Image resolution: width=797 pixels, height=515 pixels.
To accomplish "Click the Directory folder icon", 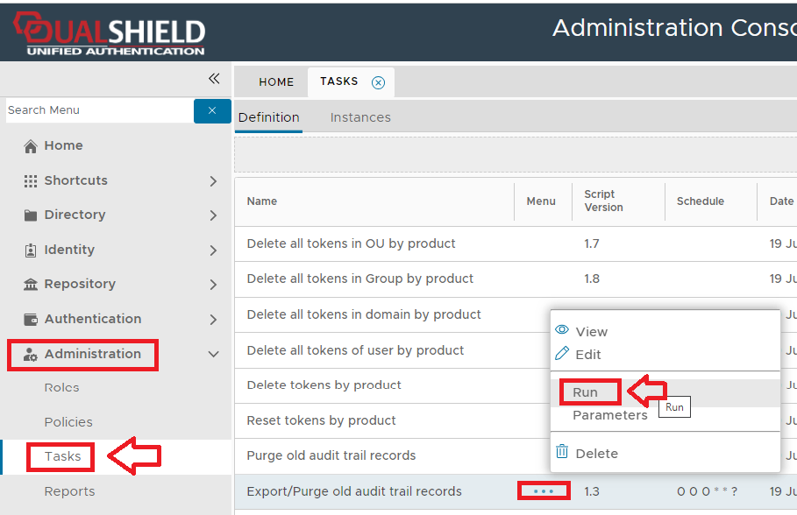I will click(31, 215).
